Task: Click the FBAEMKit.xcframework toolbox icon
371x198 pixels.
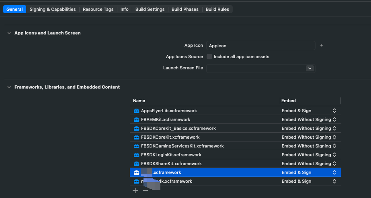Action: click(137, 119)
